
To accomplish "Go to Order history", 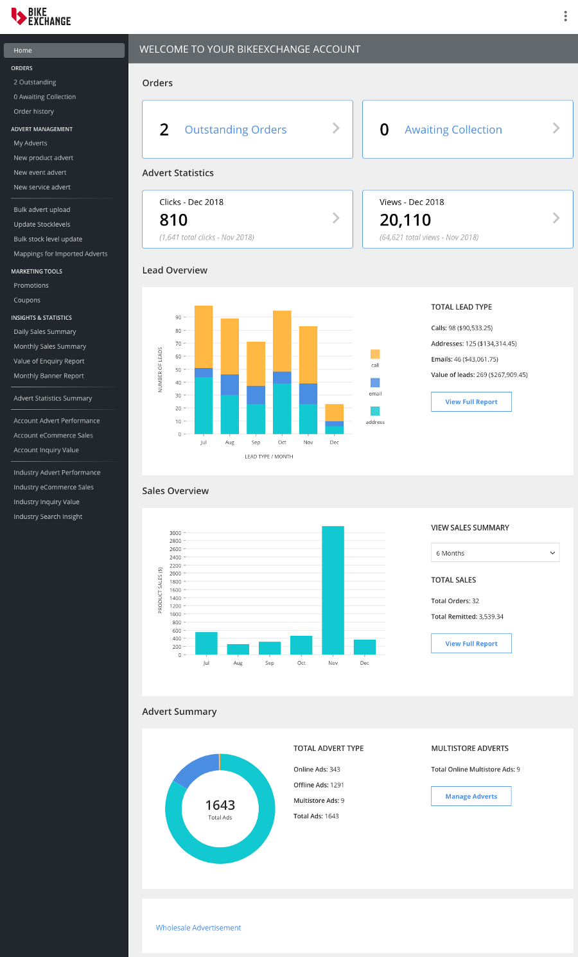I will pos(34,112).
